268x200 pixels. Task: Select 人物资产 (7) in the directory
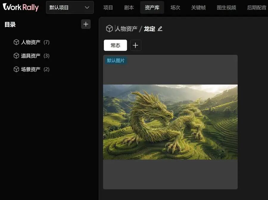(x=32, y=42)
